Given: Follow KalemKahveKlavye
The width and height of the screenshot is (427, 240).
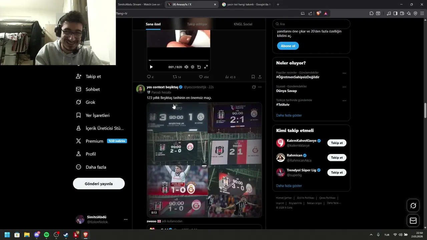Looking at the screenshot, I should (x=337, y=143).
